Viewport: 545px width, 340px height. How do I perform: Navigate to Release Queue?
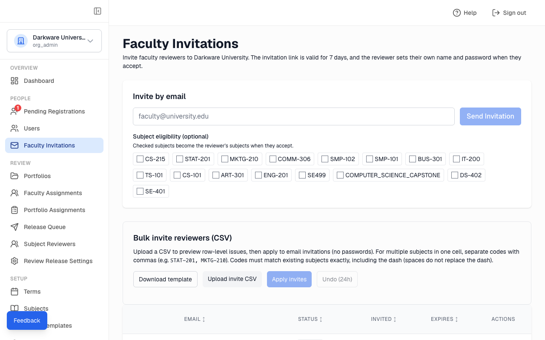click(54, 227)
